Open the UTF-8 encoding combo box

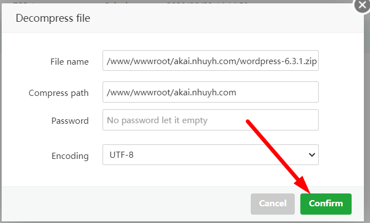point(211,155)
